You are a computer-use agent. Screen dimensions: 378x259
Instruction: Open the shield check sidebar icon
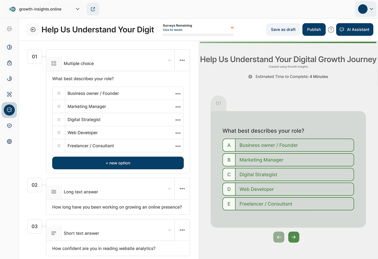point(9,126)
